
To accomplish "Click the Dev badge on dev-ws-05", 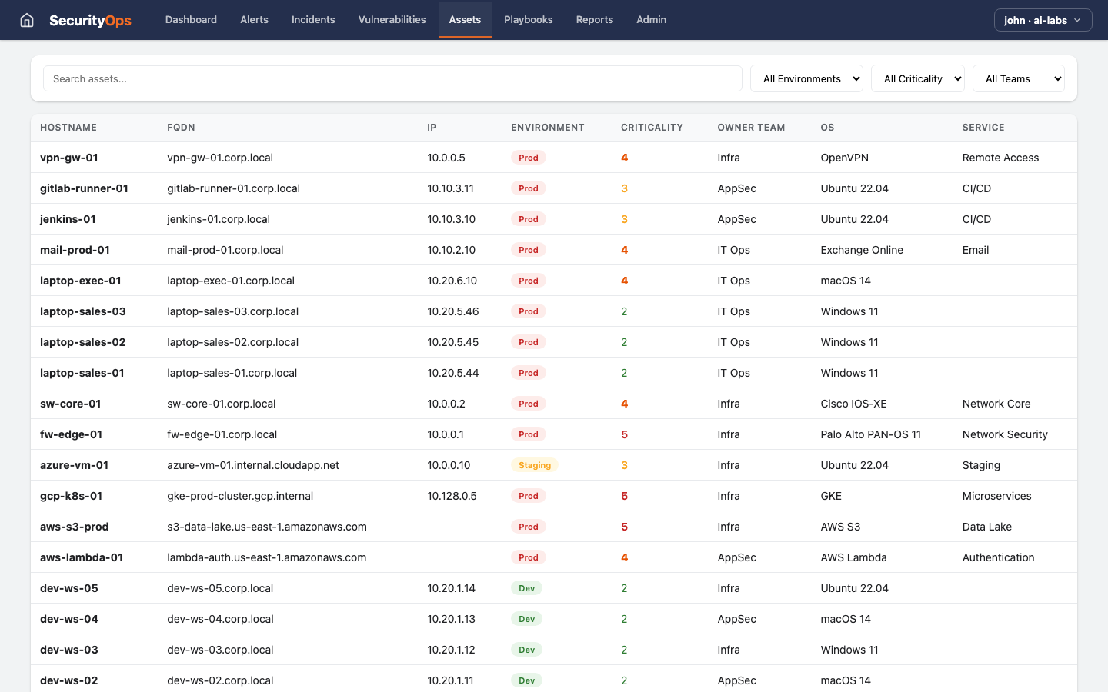I will coord(526,587).
